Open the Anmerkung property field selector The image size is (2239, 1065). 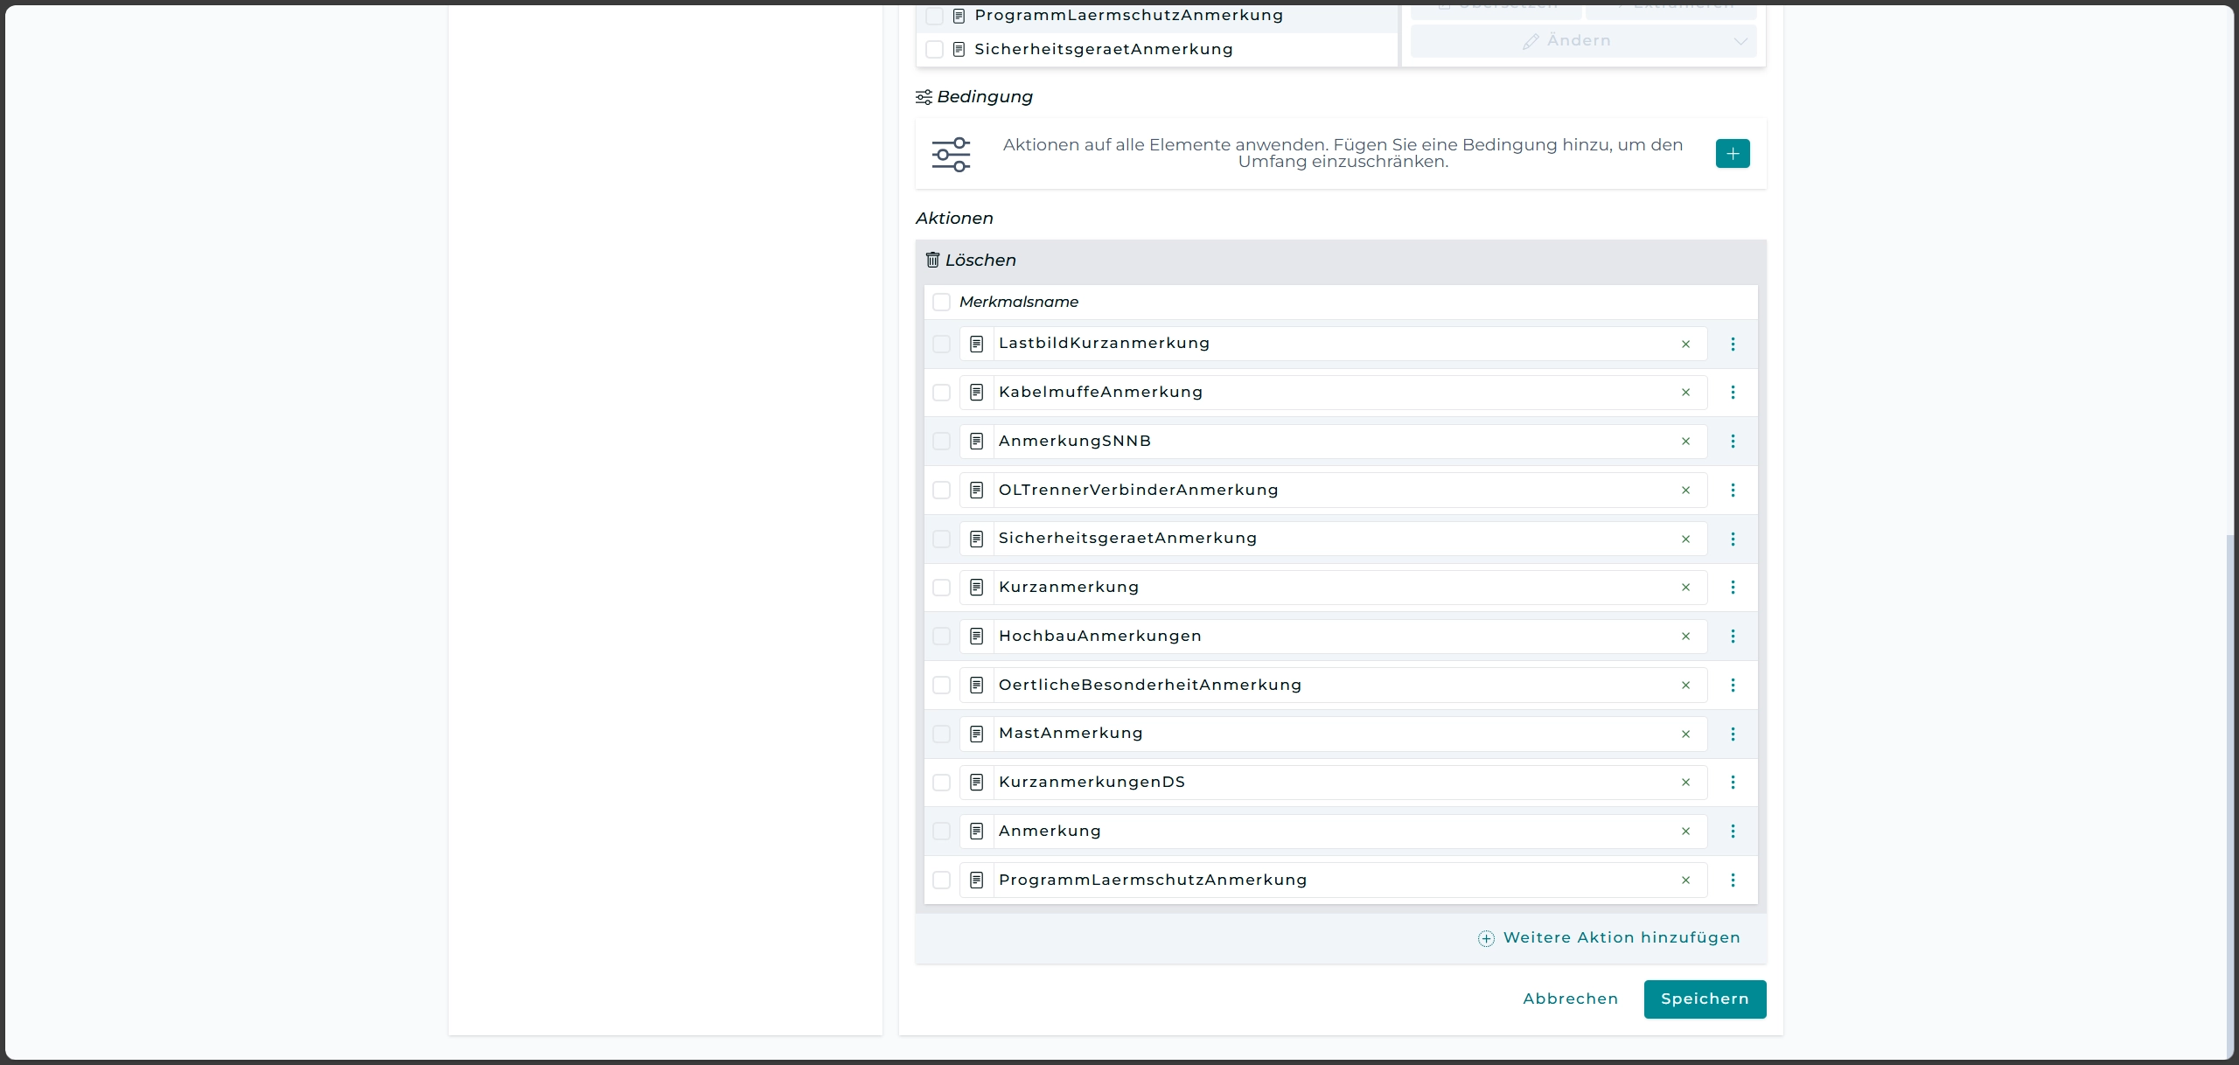(1312, 832)
